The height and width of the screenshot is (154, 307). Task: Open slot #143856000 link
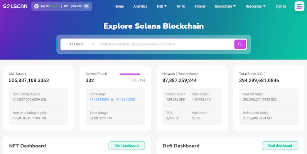coord(125,99)
